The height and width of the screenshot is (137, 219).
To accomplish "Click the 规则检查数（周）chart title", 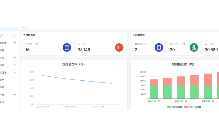I will pyautogui.click(x=183, y=64).
